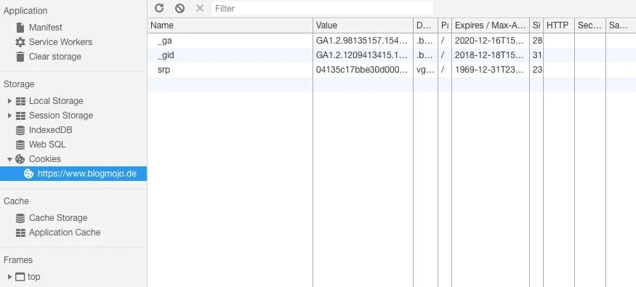Image resolution: width=636 pixels, height=287 pixels.
Task: Click the Application Cache grid icon
Action: pos(20,233)
